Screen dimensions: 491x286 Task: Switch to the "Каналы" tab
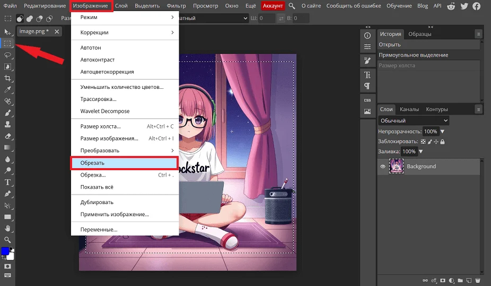tap(409, 109)
